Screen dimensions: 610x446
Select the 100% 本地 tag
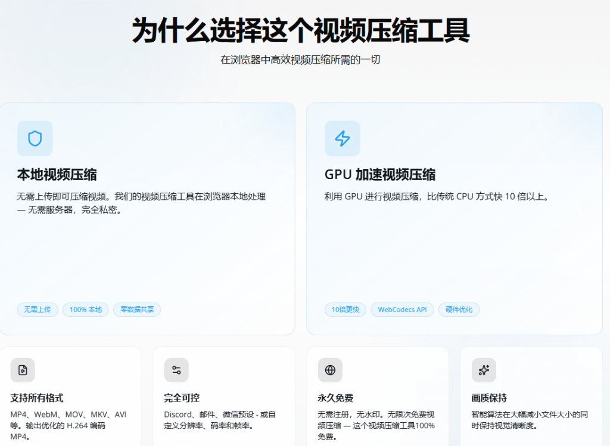(x=86, y=310)
